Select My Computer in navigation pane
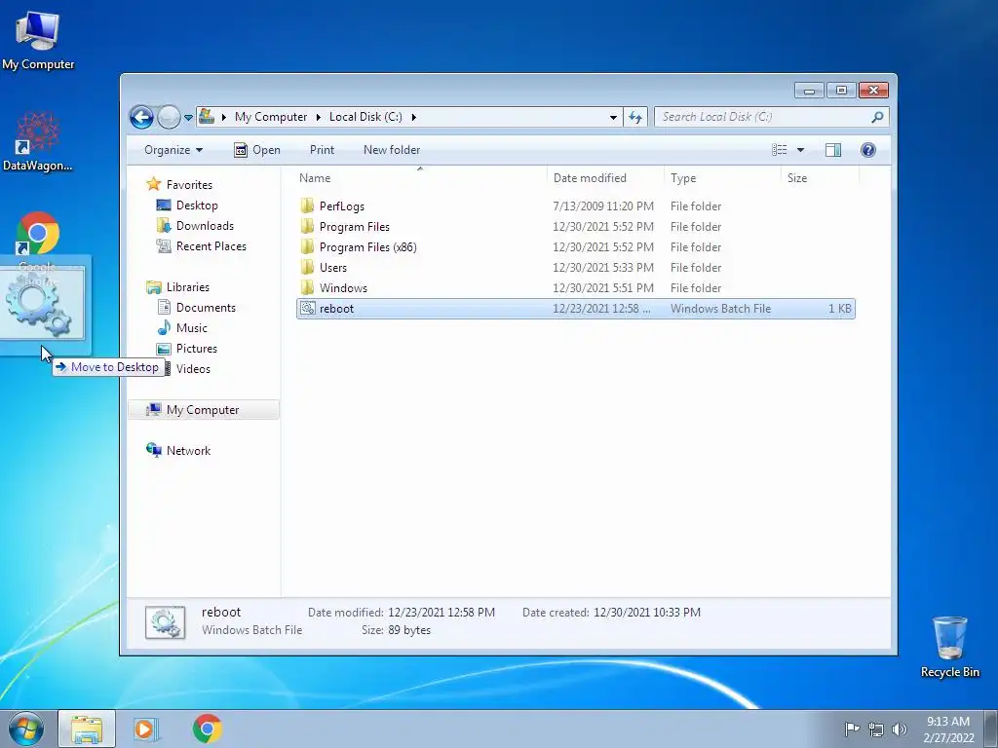This screenshot has width=998, height=748. tap(204, 410)
